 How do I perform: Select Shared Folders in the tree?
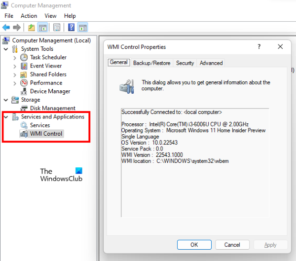[x=48, y=75]
